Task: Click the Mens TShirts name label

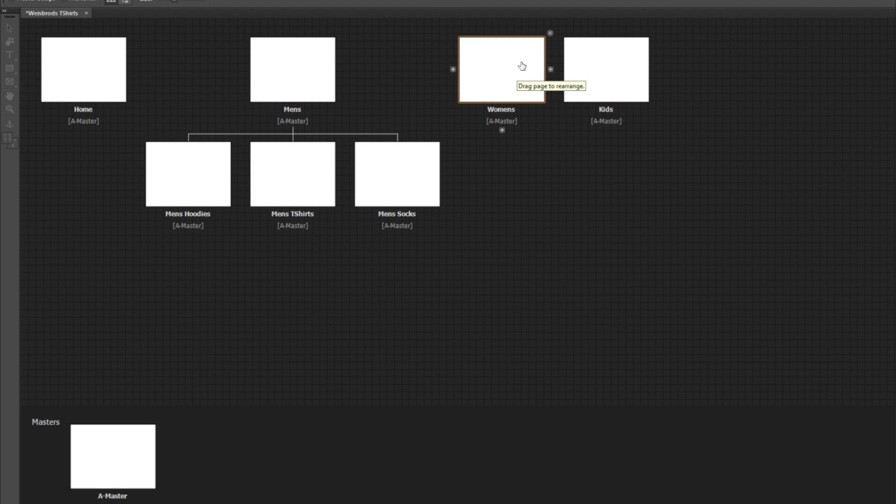Action: 293,213
